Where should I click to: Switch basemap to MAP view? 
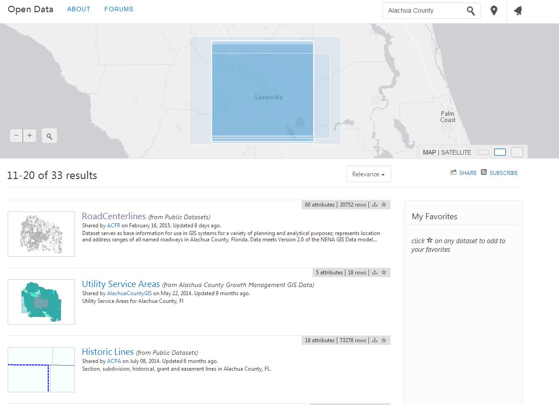(x=429, y=152)
